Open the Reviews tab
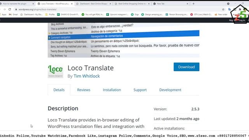 pos(84,90)
